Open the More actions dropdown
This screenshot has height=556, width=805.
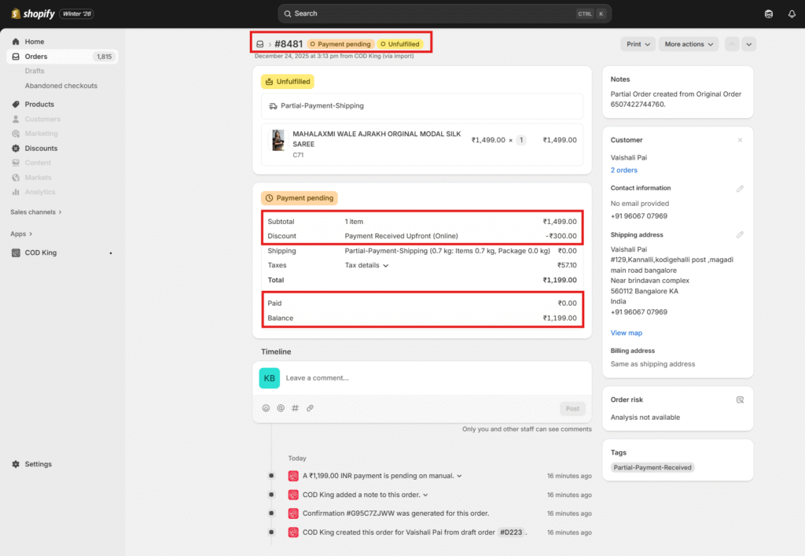(688, 45)
